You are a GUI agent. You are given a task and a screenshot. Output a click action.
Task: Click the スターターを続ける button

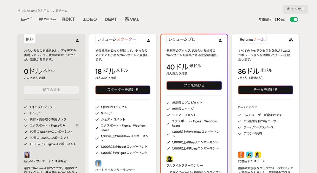coord(123,90)
